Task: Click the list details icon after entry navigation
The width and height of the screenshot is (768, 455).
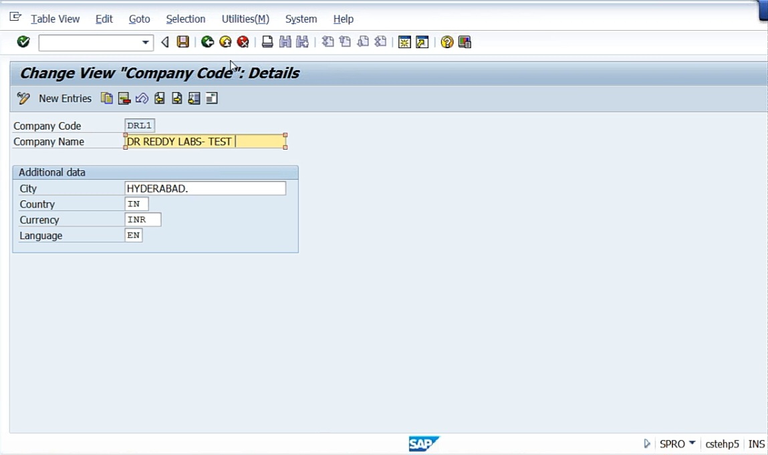Action: click(212, 98)
